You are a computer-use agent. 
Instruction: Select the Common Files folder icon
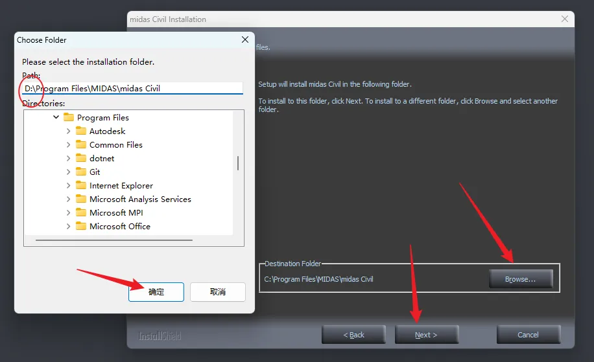(x=81, y=144)
